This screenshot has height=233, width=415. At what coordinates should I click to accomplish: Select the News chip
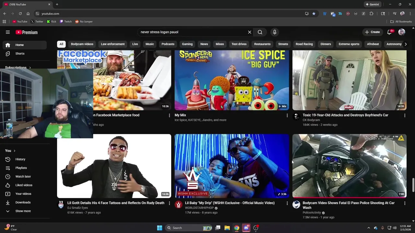coord(204,44)
